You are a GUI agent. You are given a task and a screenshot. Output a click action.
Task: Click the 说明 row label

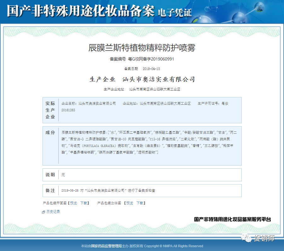point(50,175)
